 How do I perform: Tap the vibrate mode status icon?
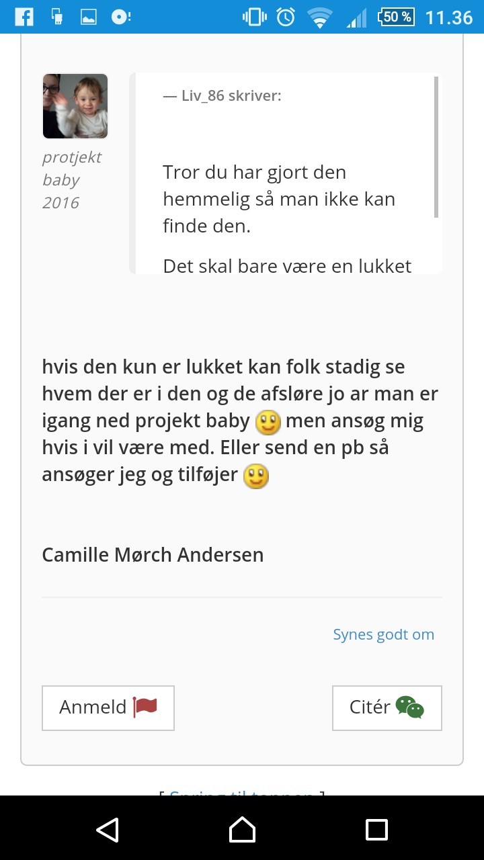(254, 17)
